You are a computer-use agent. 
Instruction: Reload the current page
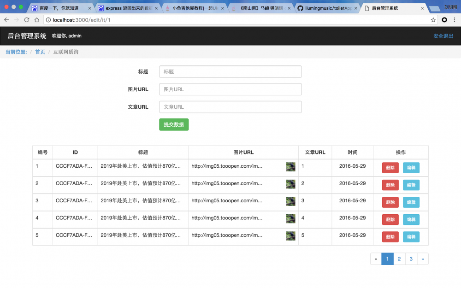coord(27,20)
